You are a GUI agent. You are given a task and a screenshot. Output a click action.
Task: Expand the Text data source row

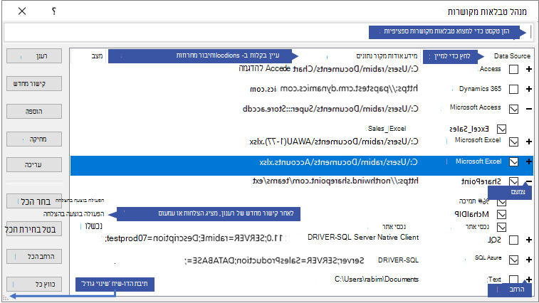click(x=529, y=280)
